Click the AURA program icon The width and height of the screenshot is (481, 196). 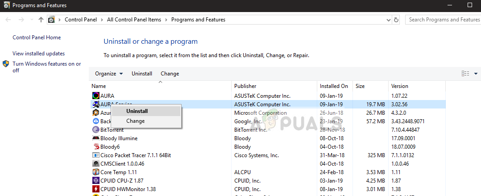95,96
